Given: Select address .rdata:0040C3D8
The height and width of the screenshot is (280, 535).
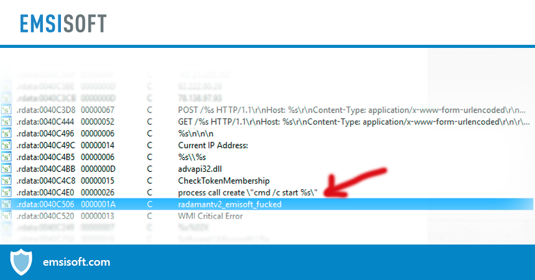Looking at the screenshot, I should [45, 110].
